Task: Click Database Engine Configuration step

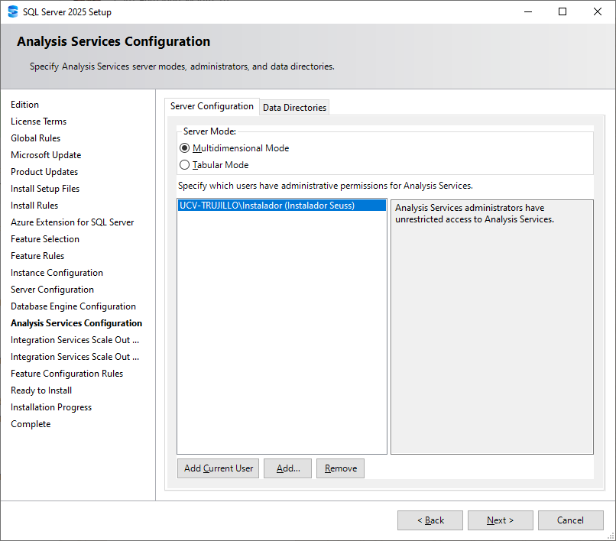Action: (73, 306)
